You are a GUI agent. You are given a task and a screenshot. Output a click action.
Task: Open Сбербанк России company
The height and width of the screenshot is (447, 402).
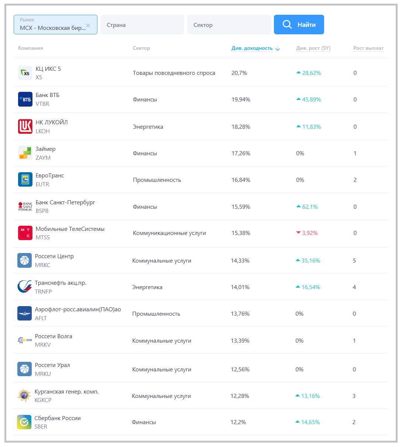click(x=58, y=418)
